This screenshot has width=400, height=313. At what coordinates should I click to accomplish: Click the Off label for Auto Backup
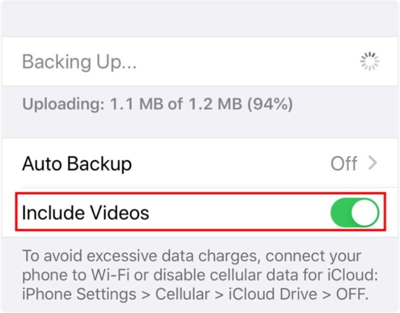(x=345, y=163)
